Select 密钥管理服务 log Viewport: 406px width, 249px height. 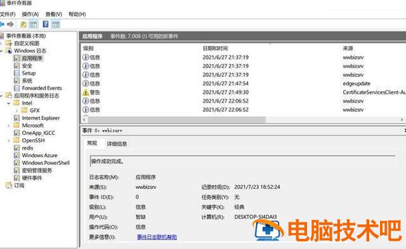37,170
